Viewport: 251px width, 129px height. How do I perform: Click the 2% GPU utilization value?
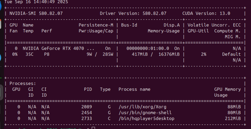click(204, 54)
